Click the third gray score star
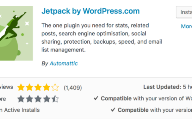Image resolution: width=192 pixels, height=119 pixels. click(38, 99)
